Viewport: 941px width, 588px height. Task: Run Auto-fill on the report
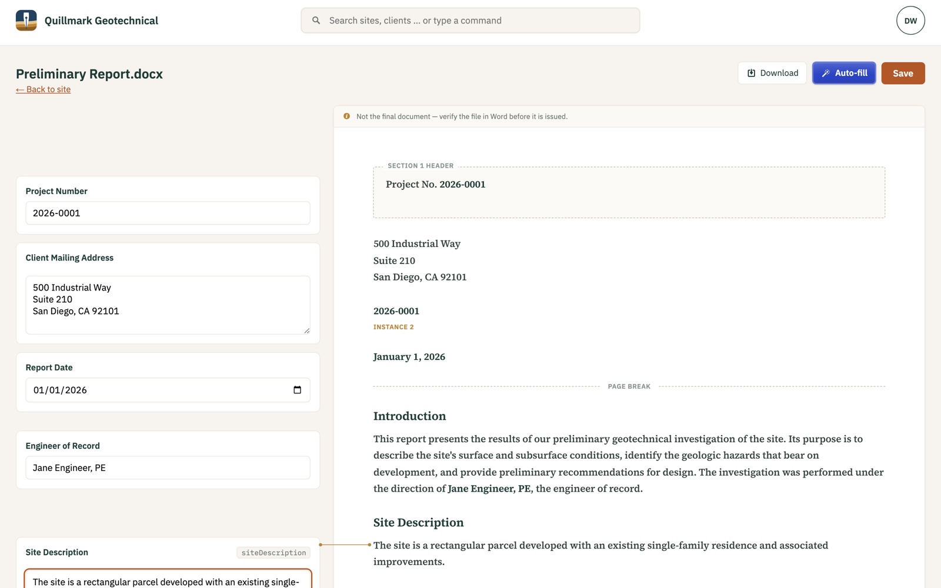[844, 73]
